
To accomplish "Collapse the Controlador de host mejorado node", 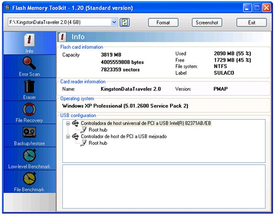I will tap(68, 137).
